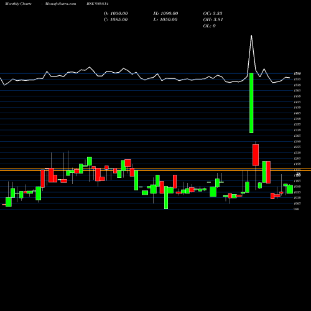The height and width of the screenshot is (311, 311).
Task: Select the open price 'O: 1050.00'
Action: [x=116, y=14]
